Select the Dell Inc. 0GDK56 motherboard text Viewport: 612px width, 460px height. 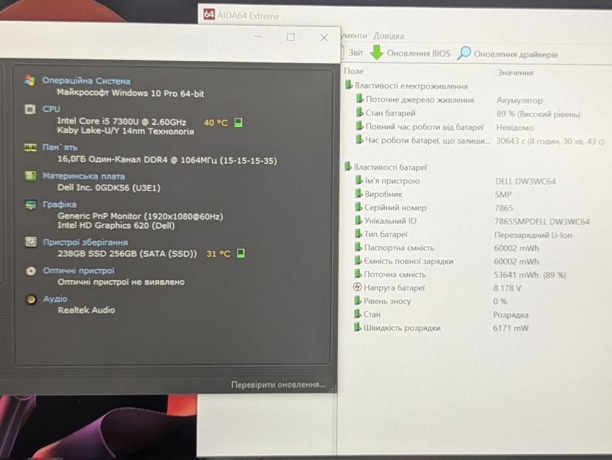click(109, 188)
